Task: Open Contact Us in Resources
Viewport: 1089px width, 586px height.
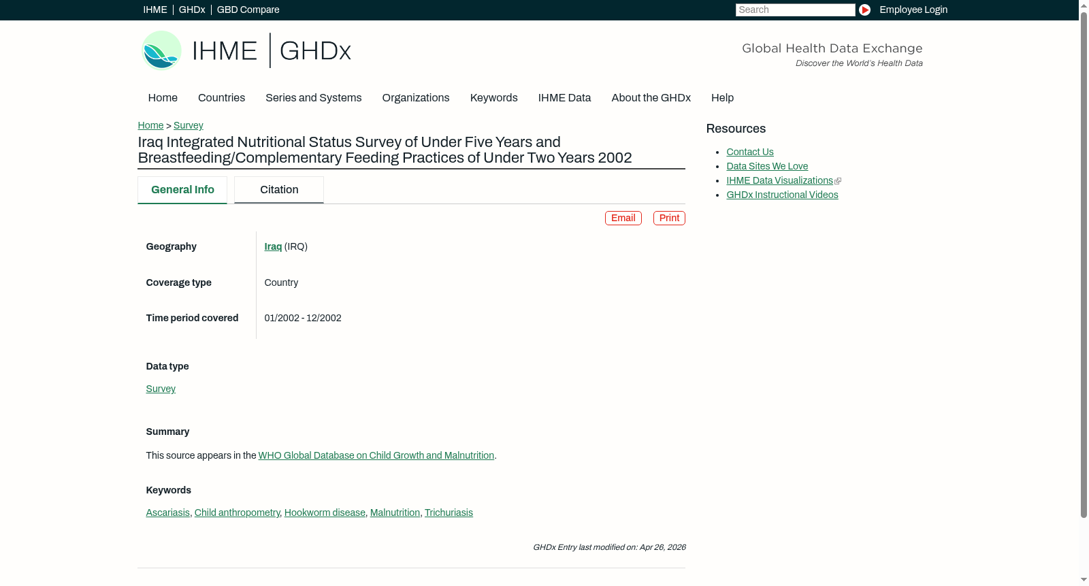Action: (750, 152)
